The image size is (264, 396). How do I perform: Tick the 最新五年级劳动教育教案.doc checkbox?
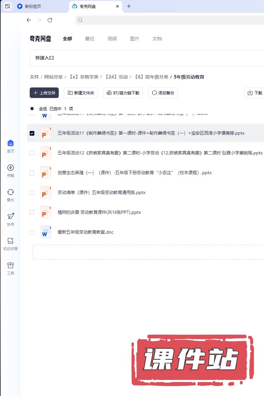32,232
